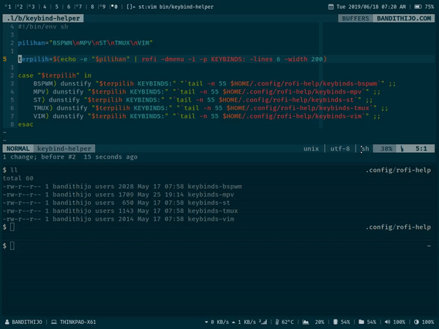Click the laptop icon next to THINKPAD-X61
439x329 pixels.
56,322
